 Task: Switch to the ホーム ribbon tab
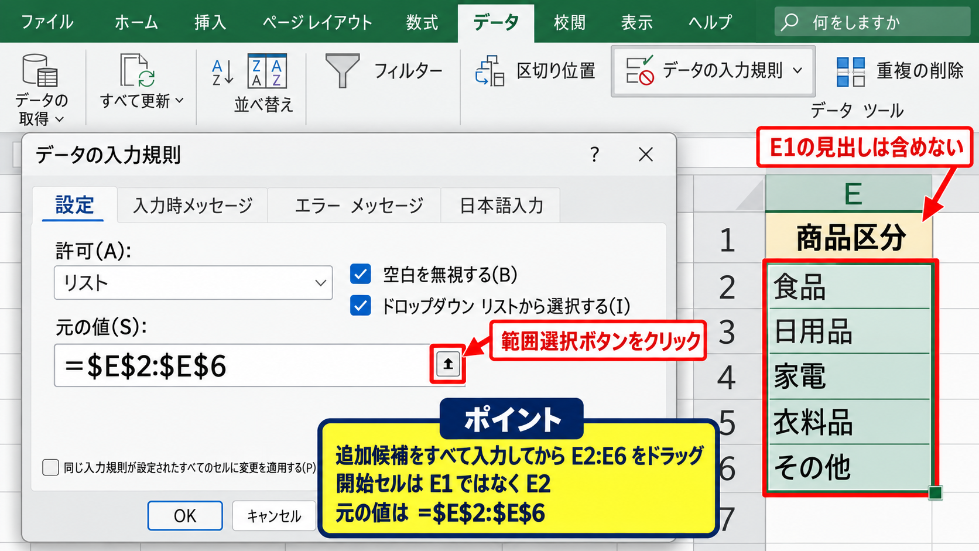(136, 22)
